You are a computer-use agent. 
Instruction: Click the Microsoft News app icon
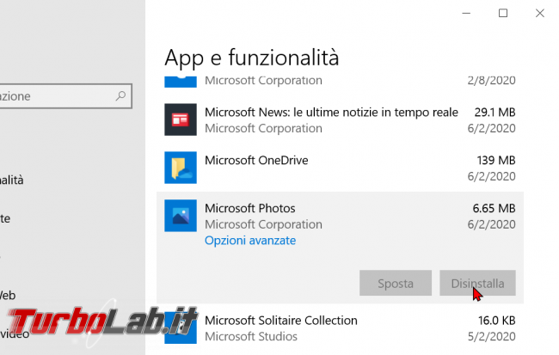[x=181, y=119]
